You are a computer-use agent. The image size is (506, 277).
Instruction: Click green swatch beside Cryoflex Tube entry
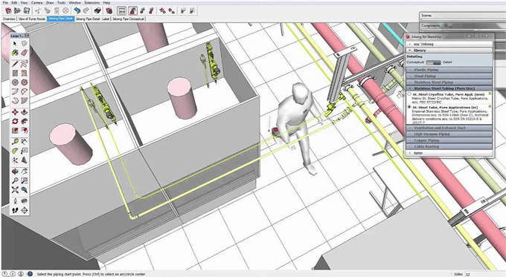coord(490,94)
